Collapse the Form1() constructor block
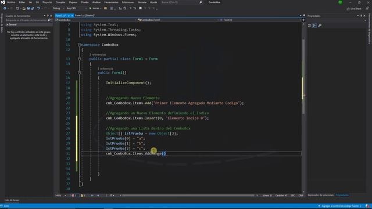 click(79, 73)
